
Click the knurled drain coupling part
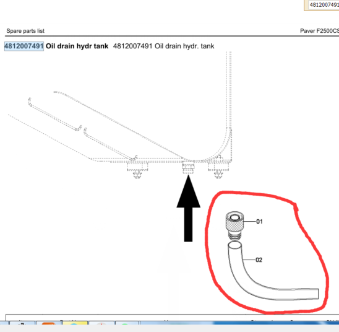[234, 225]
